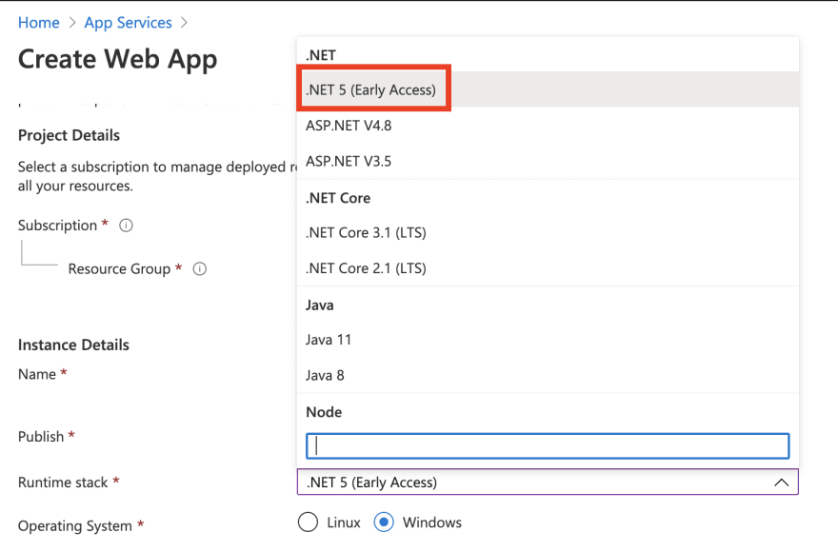The image size is (838, 552).
Task: Click the .NET Core group header
Action: point(338,198)
